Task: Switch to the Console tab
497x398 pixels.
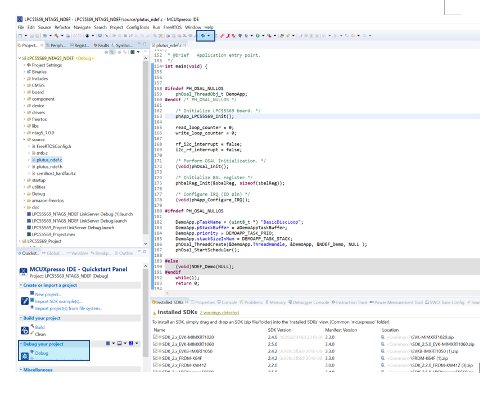Action: pos(229,302)
